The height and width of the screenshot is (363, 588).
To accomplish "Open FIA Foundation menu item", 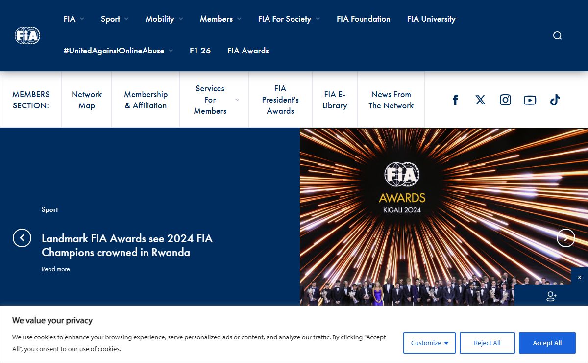I will (x=364, y=19).
